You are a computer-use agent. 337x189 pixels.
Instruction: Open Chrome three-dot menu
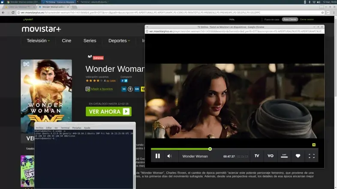tap(334, 13)
